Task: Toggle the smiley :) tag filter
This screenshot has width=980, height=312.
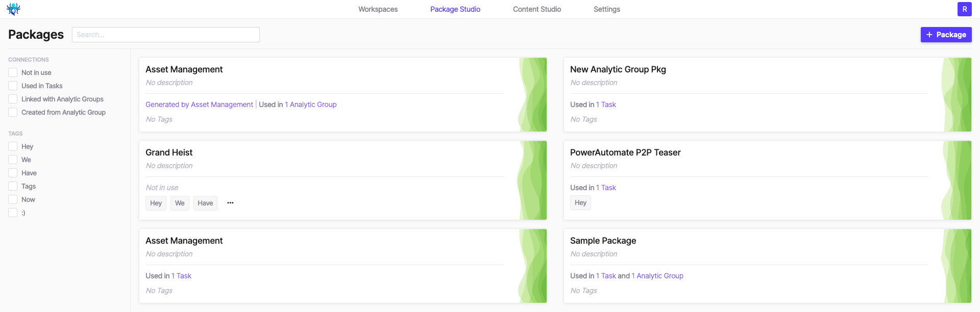Action: pyautogui.click(x=13, y=213)
